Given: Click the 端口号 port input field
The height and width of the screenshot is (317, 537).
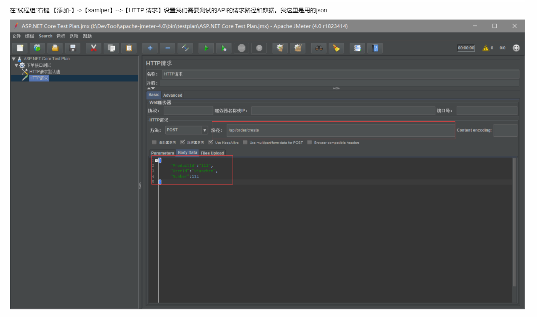Looking at the screenshot, I should click(487, 111).
